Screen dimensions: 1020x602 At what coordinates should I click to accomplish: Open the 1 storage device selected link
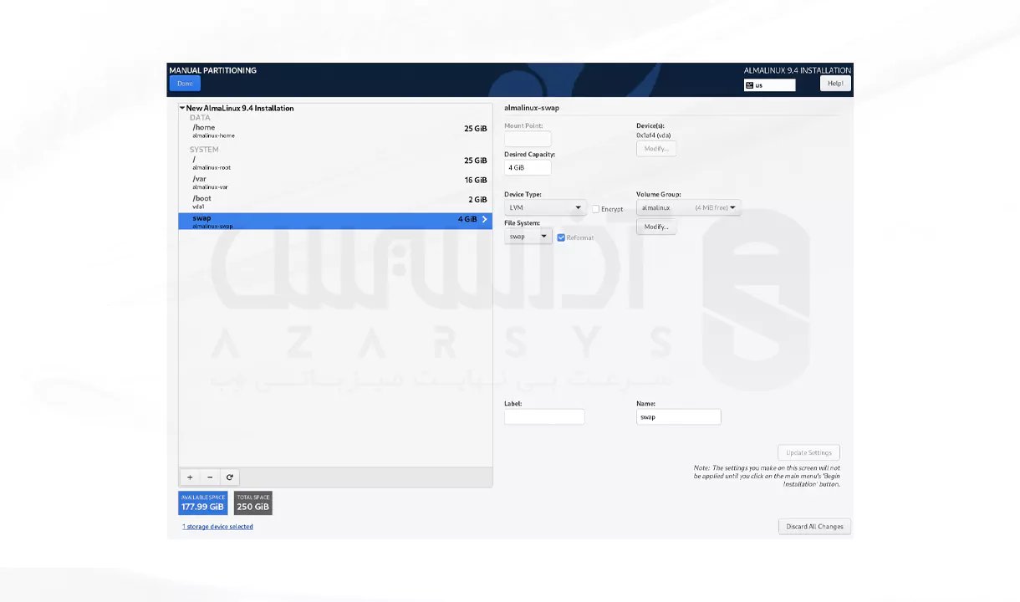pos(217,527)
